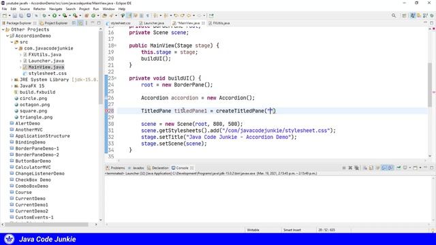Click the Save toolbar icon

click(15, 16)
